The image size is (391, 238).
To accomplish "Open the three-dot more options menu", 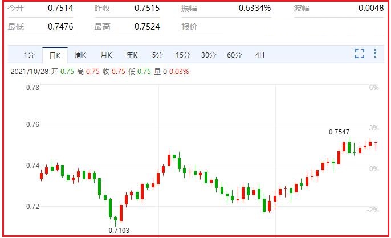I will tap(375, 54).
